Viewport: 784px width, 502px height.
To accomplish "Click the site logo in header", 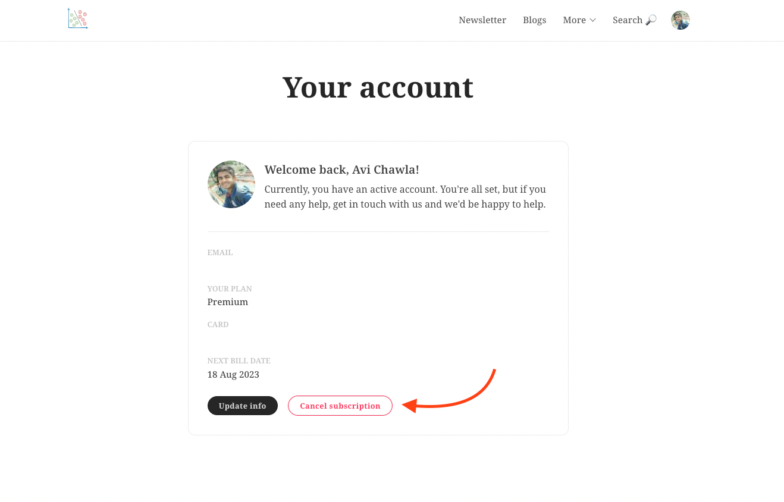I will tap(78, 19).
